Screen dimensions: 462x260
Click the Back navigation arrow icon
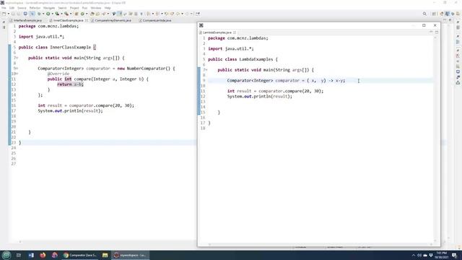click(x=178, y=14)
